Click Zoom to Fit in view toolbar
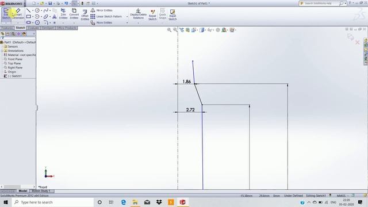The image size is (368, 207). [x=169, y=30]
